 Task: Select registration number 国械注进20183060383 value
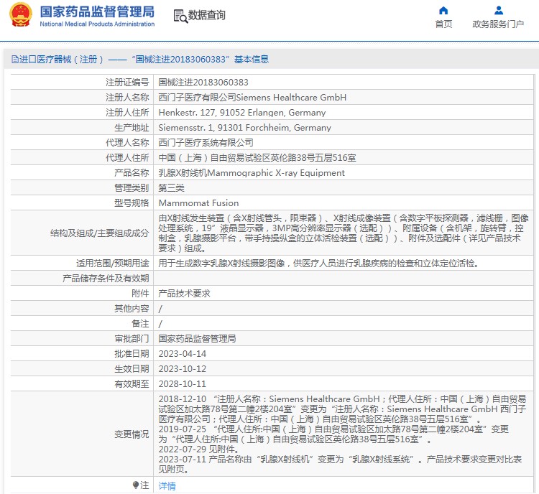point(203,83)
